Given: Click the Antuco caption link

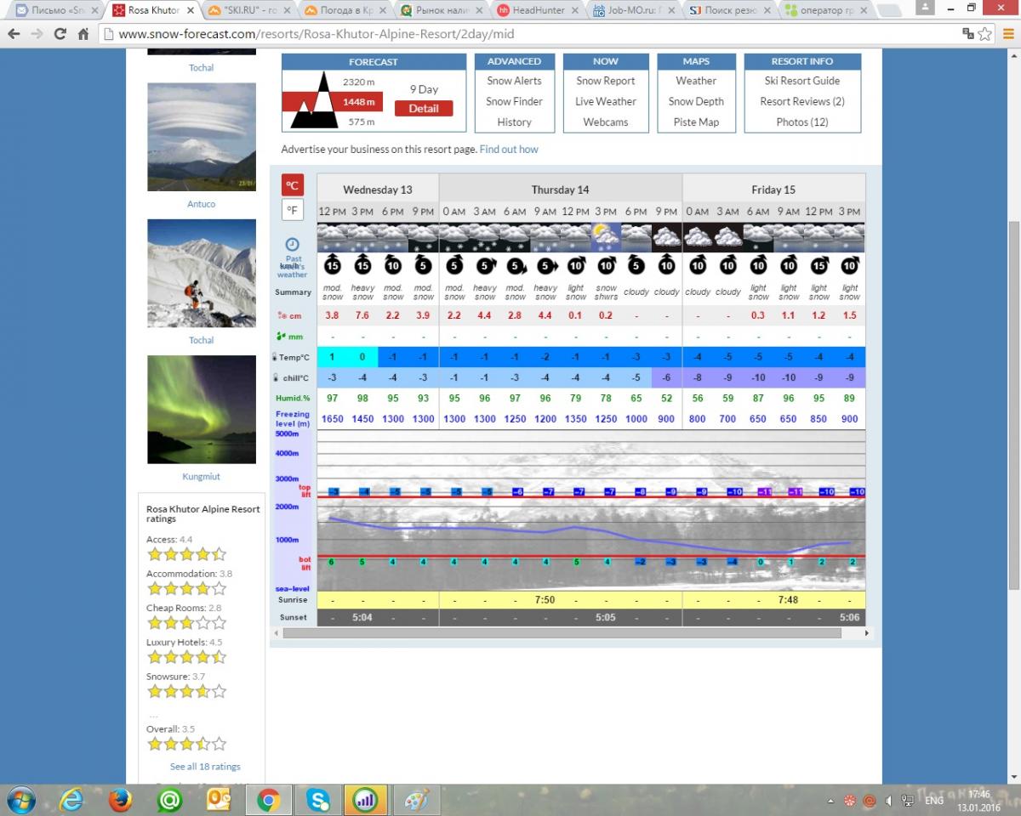Looking at the screenshot, I should click(202, 204).
